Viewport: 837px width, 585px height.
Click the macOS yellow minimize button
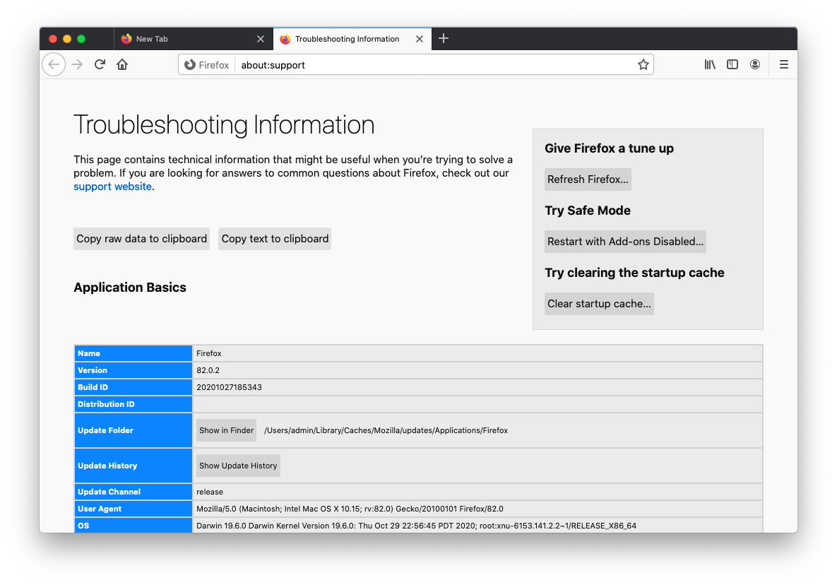66,39
